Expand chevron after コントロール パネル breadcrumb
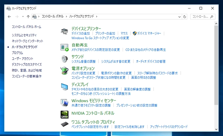 [x=67, y=17]
